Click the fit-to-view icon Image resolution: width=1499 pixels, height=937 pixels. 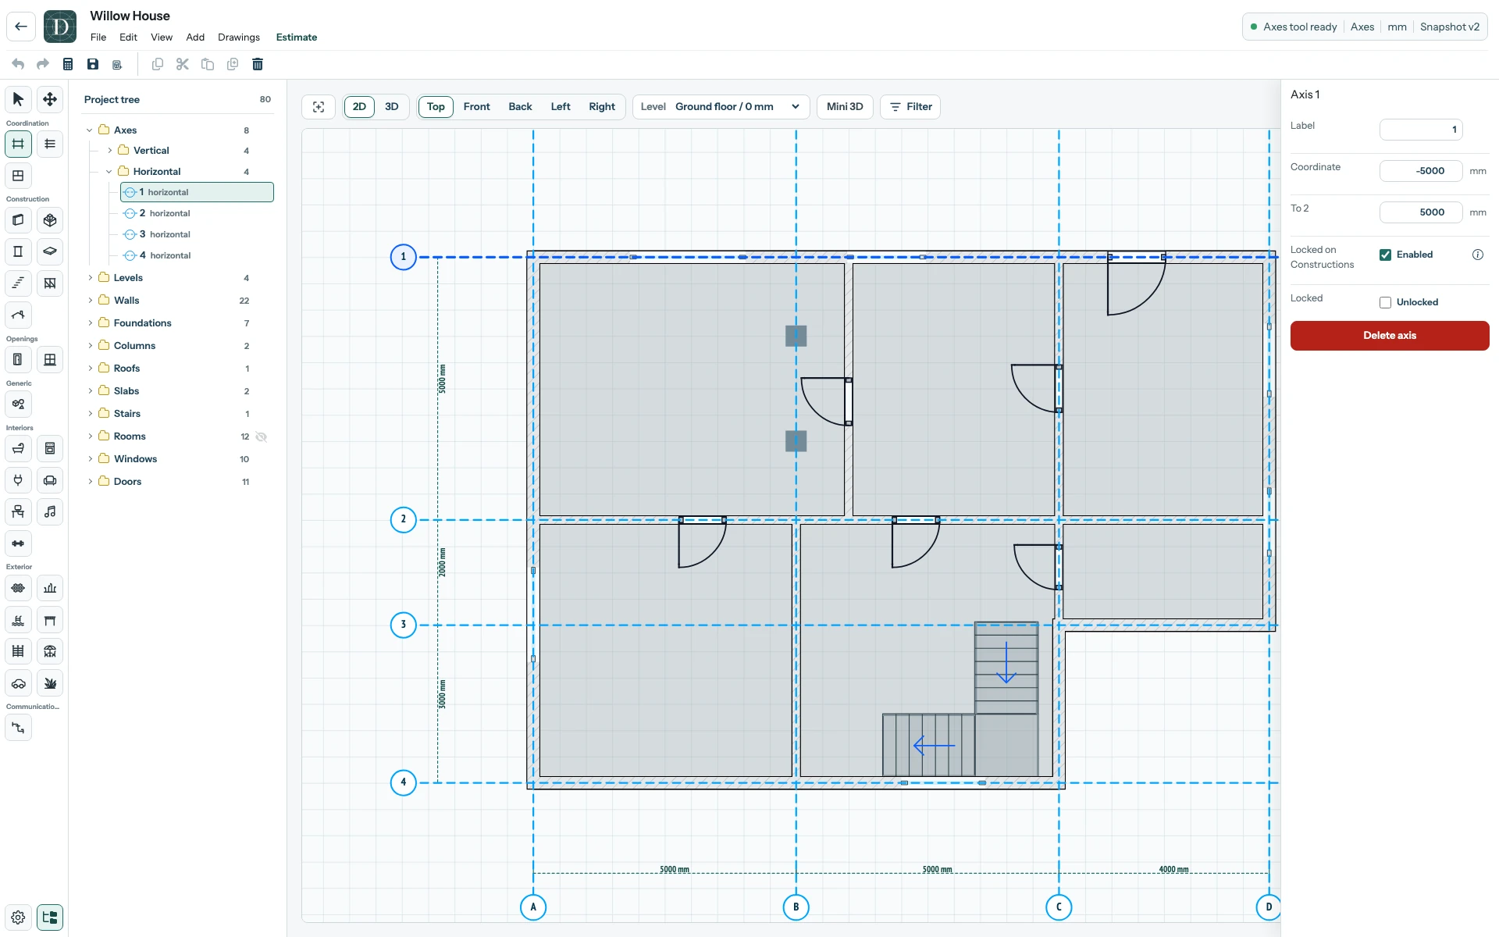[319, 107]
